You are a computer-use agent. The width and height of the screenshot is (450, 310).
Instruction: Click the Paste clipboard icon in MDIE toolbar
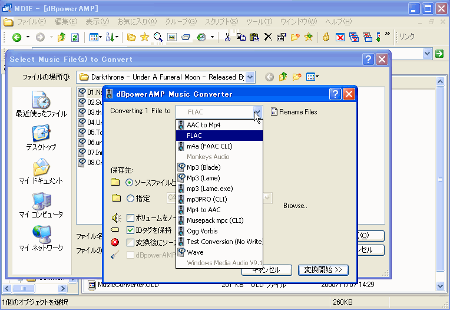point(254,37)
